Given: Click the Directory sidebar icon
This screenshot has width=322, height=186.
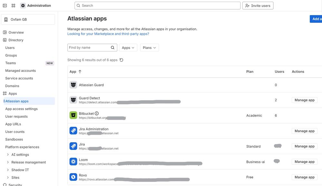Looking at the screenshot, I should coord(5,40).
